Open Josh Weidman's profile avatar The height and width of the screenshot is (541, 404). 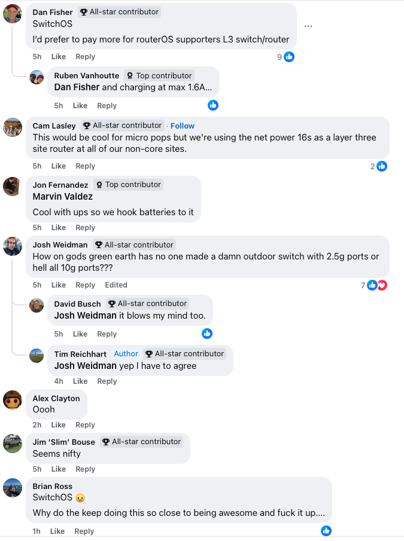coord(13,246)
